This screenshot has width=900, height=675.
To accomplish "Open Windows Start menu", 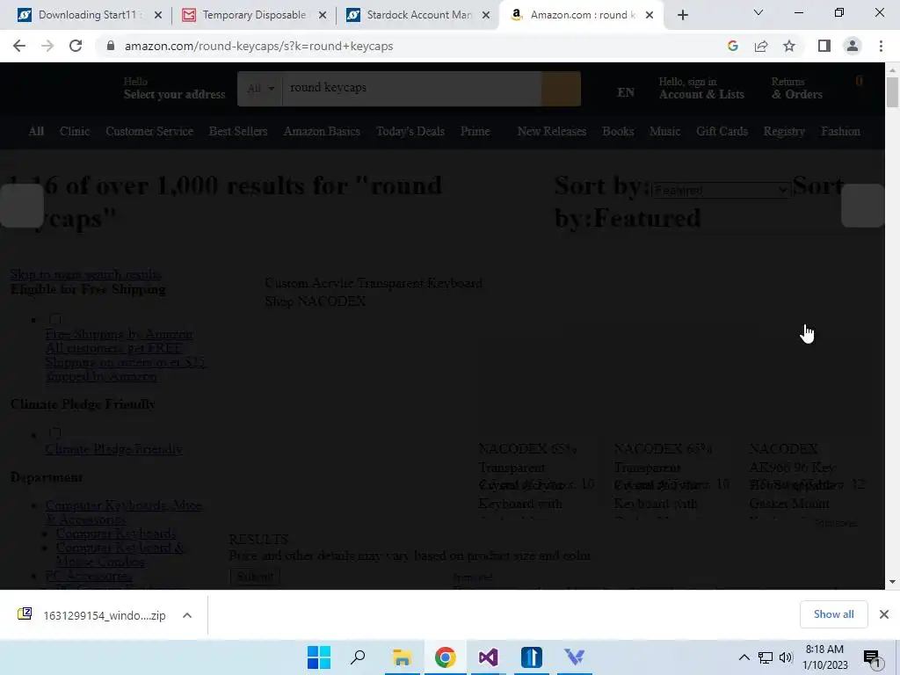I will click(x=318, y=657).
